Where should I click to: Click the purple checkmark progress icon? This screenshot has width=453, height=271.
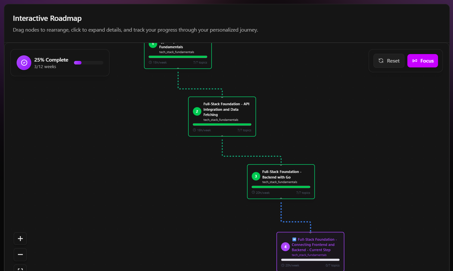24,63
